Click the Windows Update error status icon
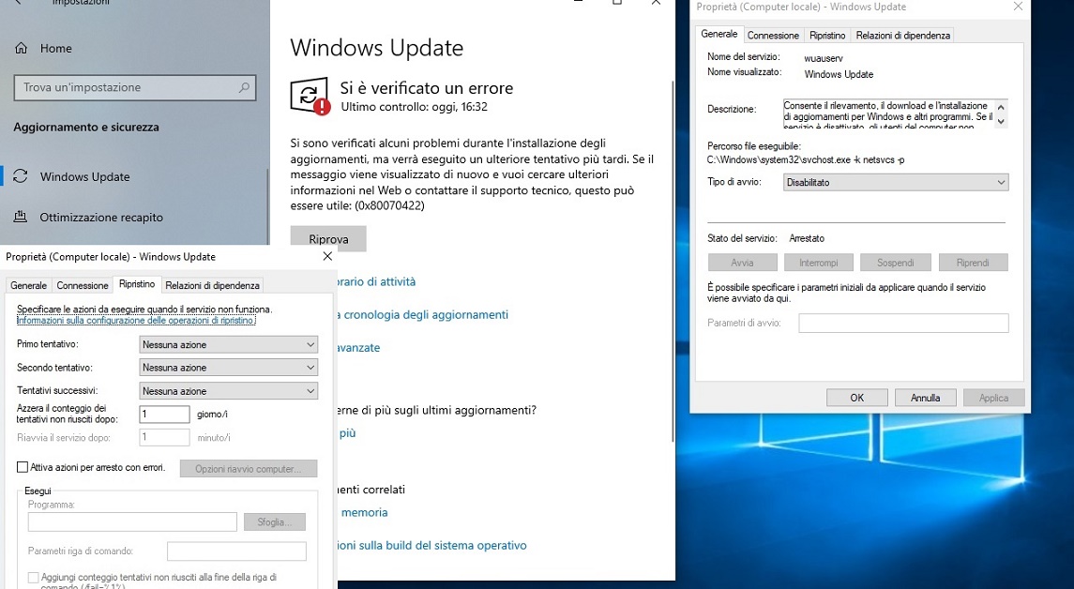The height and width of the screenshot is (589, 1074). (x=310, y=96)
